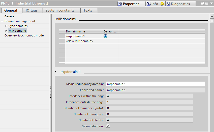Image resolution: width=214 pixels, height=132 pixels.
Task: Expand the MRP domains tree node
Action: pos(6,31)
